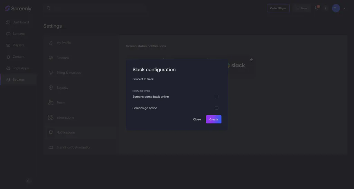
Task: Open Playlists in sidebar
Action: coord(18,45)
